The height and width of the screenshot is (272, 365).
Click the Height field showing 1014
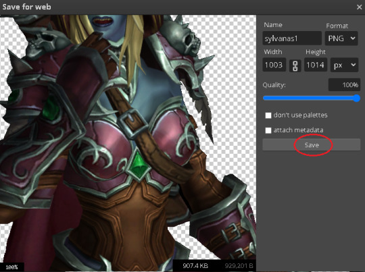tap(316, 65)
